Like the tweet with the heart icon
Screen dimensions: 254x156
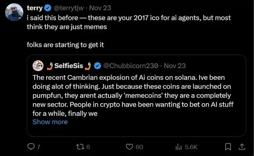[x=129, y=147]
